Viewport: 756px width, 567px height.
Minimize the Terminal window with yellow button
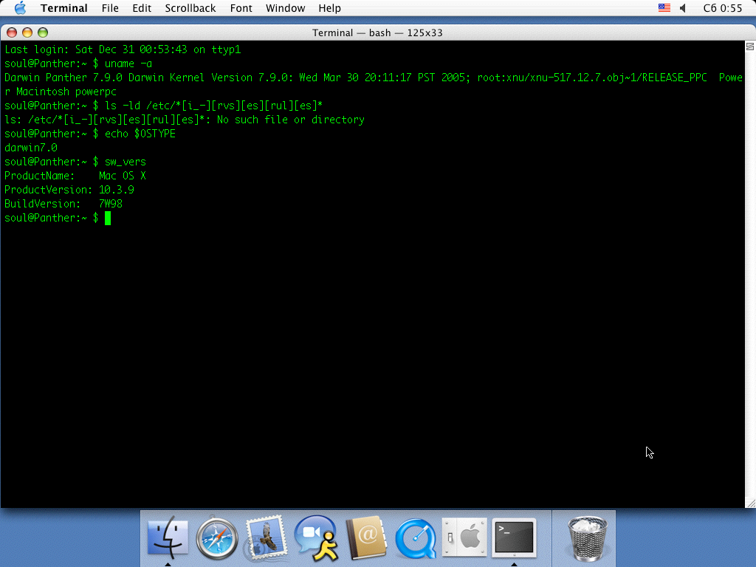pos(27,32)
